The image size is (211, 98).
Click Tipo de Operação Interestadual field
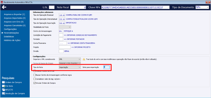(x=62, y=19)
